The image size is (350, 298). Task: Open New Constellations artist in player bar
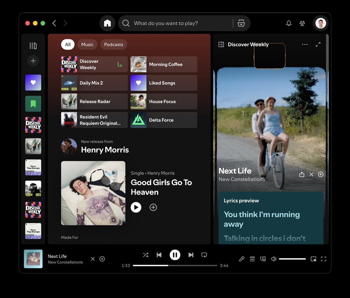tap(65, 262)
